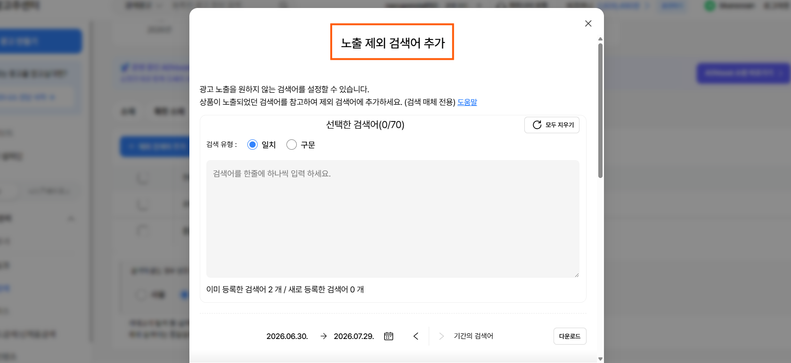This screenshot has height=363, width=791.
Task: Click the dialog's vertical scrollbar thumb
Action: [x=600, y=111]
